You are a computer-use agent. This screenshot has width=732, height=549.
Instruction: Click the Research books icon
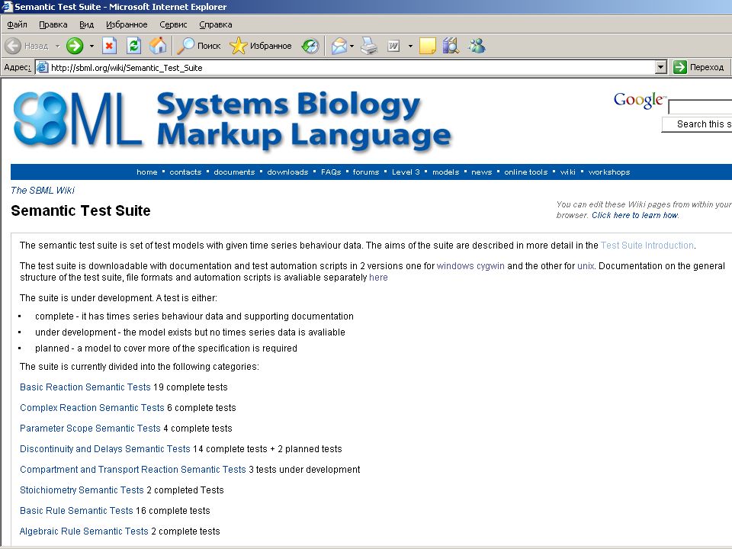click(451, 46)
